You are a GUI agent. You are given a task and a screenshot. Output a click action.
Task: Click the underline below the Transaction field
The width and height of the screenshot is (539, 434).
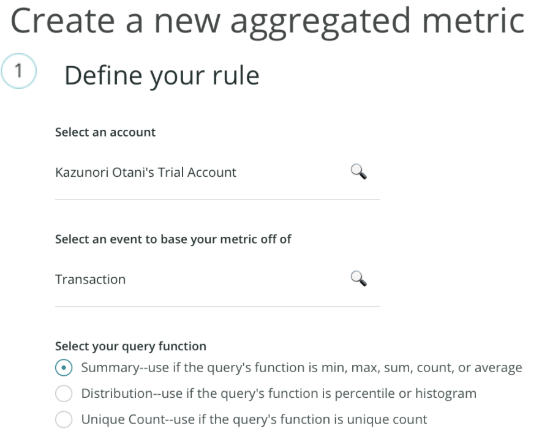pyautogui.click(x=217, y=307)
